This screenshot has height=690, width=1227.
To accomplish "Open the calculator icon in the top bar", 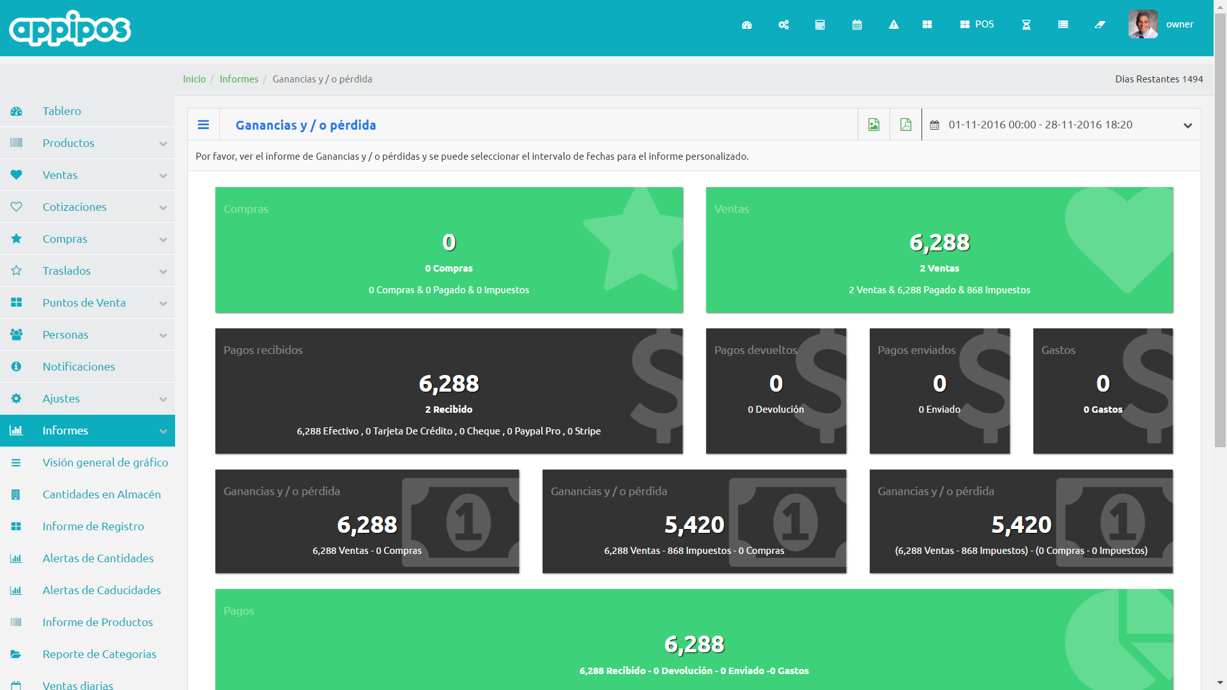I will coord(820,25).
